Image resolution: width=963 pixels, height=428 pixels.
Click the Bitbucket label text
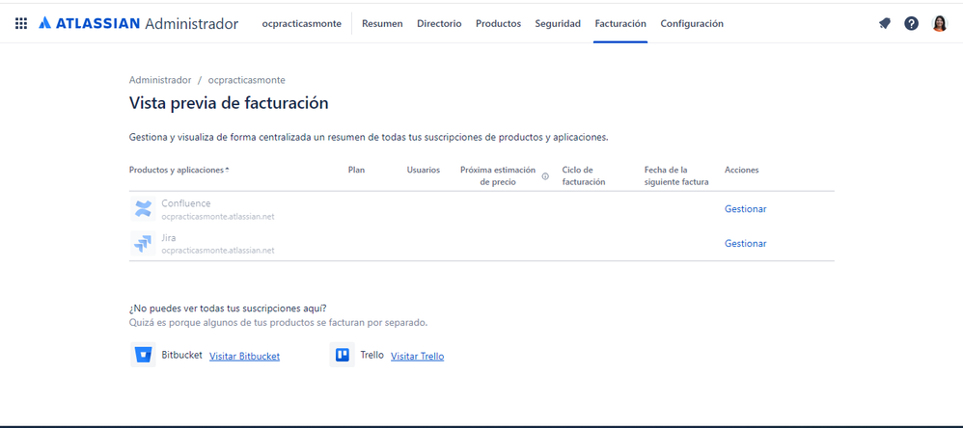pyautogui.click(x=181, y=355)
